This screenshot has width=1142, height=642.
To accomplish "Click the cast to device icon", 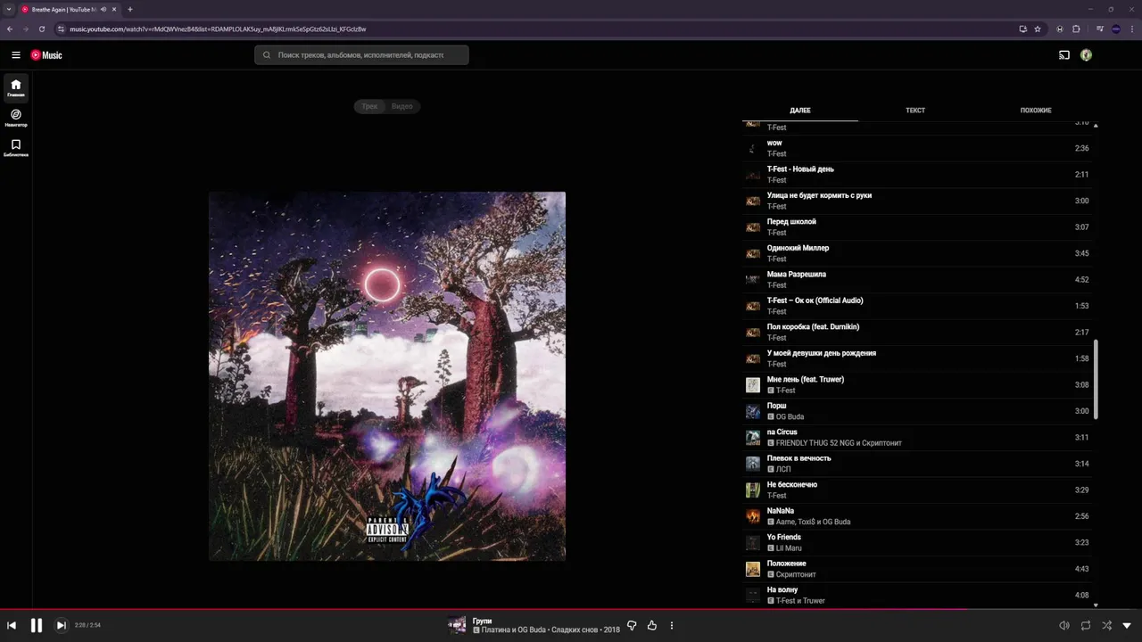I will click(x=1064, y=55).
